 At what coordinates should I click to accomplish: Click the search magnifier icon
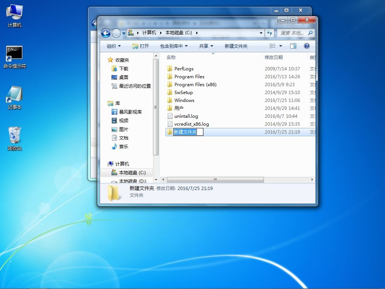310,33
